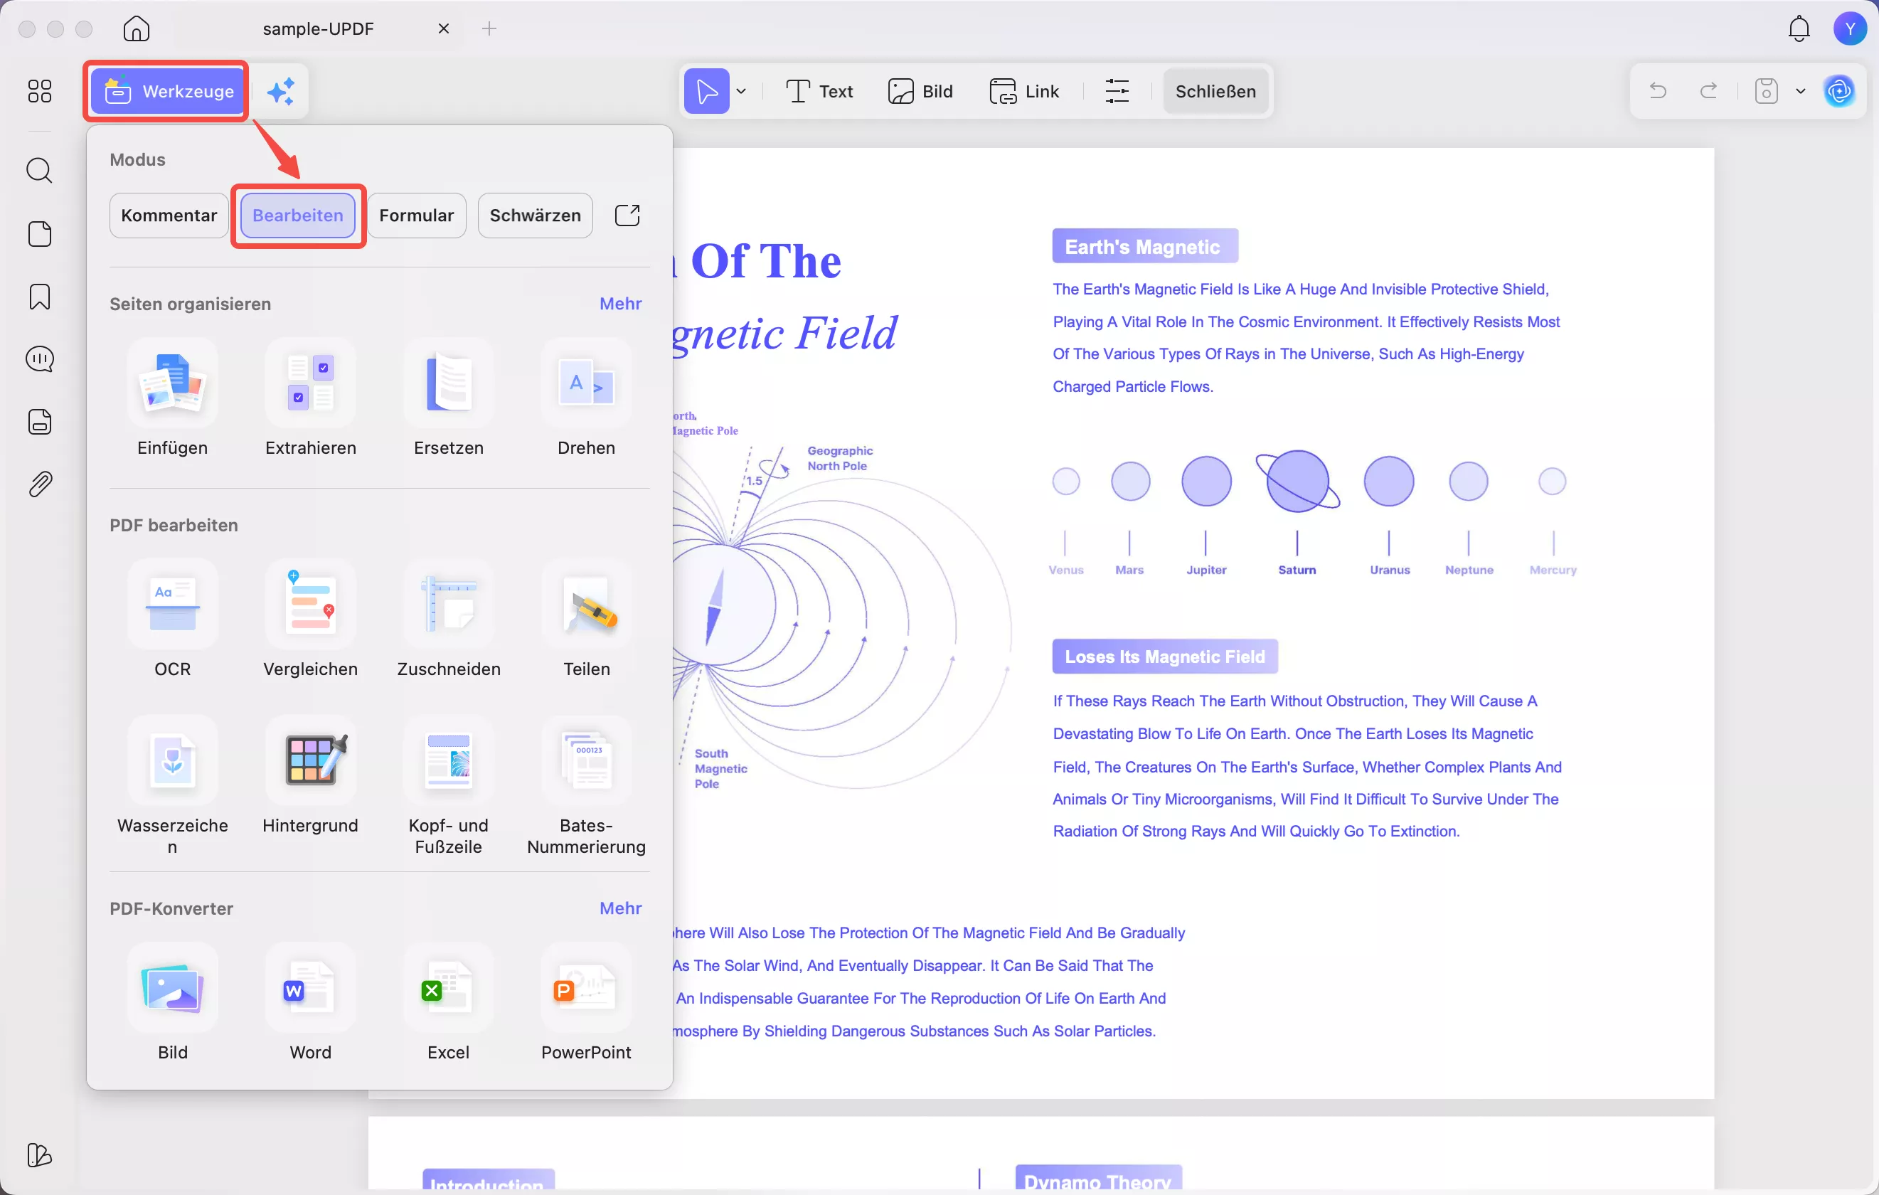Open the UPDF AI sparkle assistant
The width and height of the screenshot is (1879, 1195).
(x=281, y=91)
